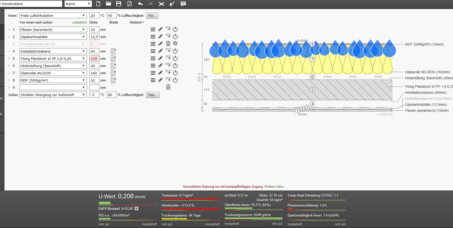453x228 pixels.
Task: Open the Wand component type dropdown
Action: 78,4
